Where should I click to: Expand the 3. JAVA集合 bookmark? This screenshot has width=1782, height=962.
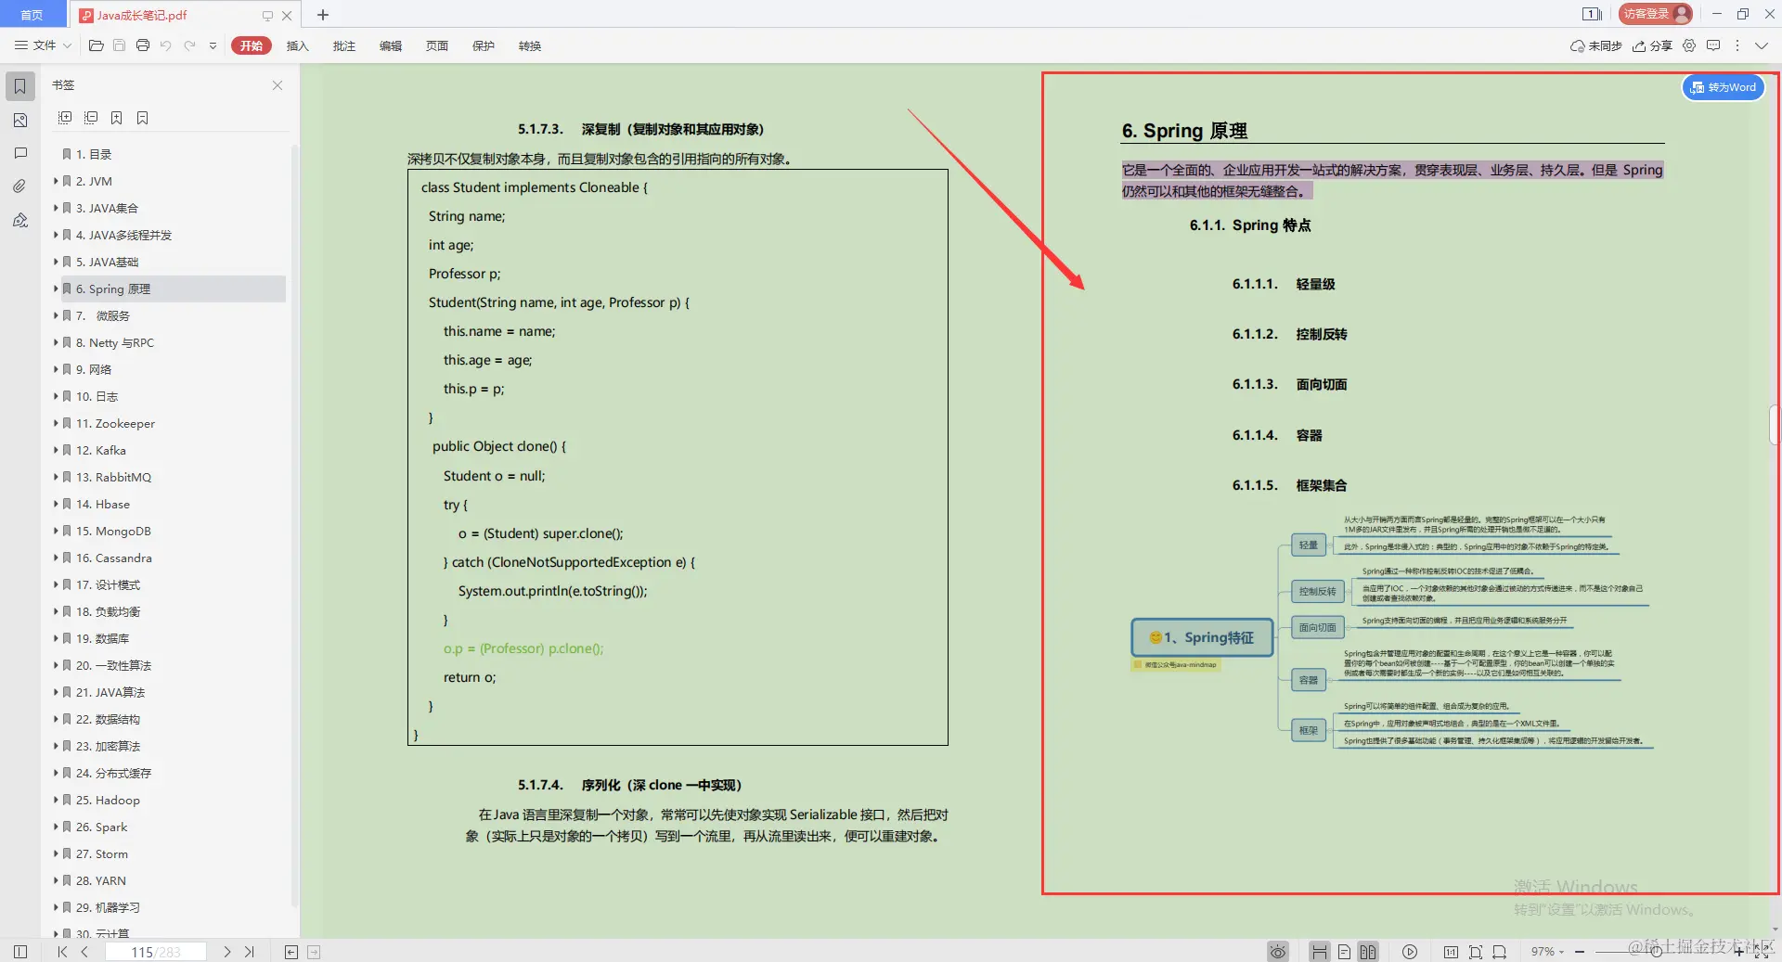pyautogui.click(x=56, y=208)
